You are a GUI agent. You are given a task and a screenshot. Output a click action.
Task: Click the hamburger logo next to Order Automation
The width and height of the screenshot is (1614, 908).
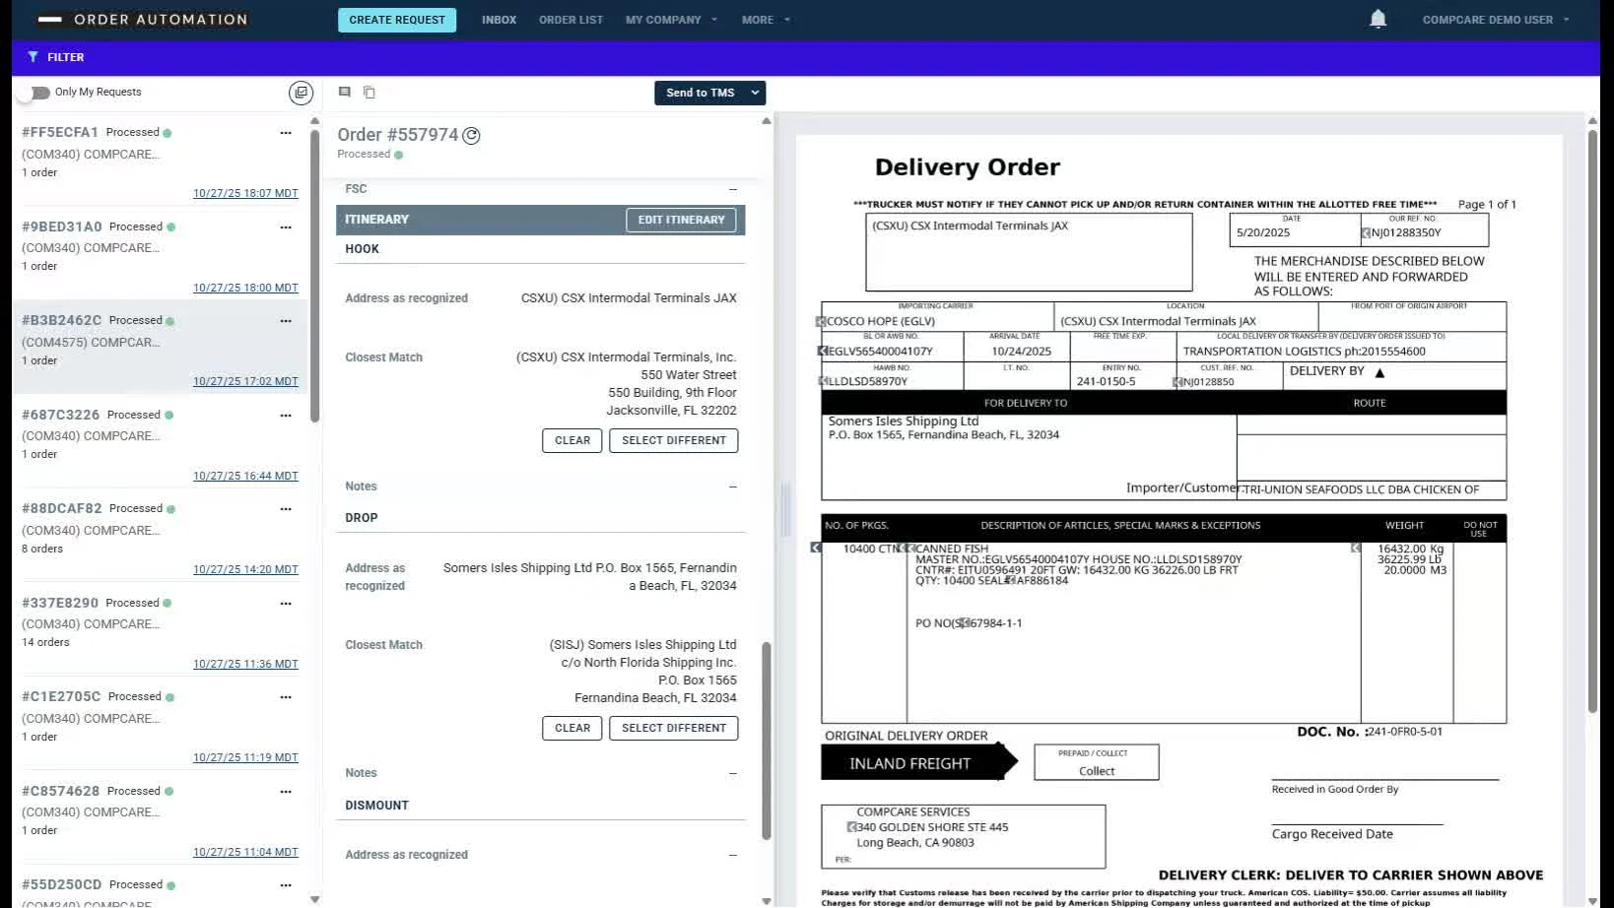pos(49,20)
